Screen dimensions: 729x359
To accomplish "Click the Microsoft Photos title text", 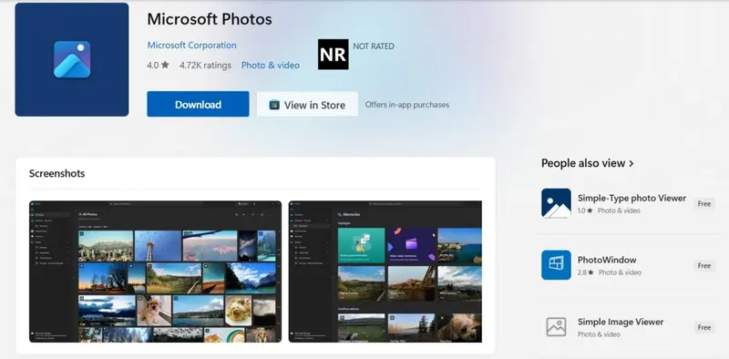I will point(210,19).
